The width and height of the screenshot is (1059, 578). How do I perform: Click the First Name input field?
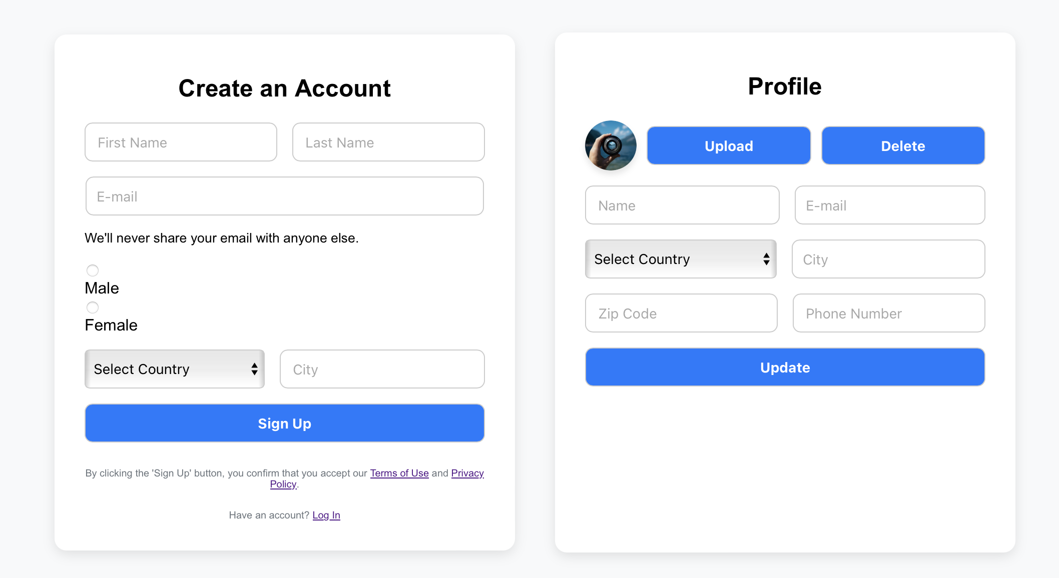tap(181, 142)
